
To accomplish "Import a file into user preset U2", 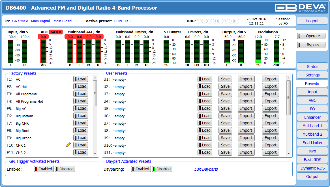I will pyautogui.click(x=246, y=86).
